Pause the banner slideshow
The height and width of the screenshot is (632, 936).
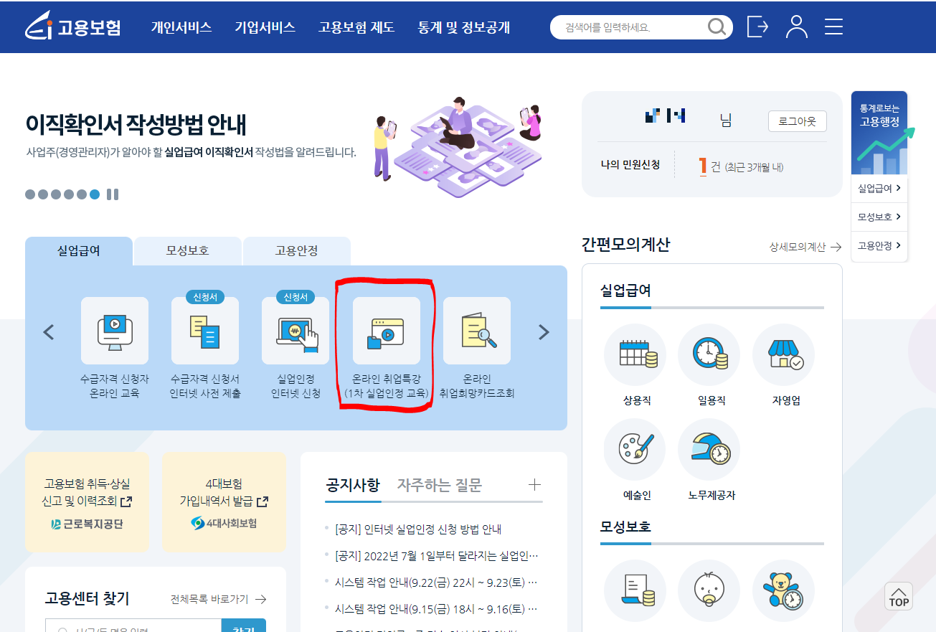[x=113, y=194]
